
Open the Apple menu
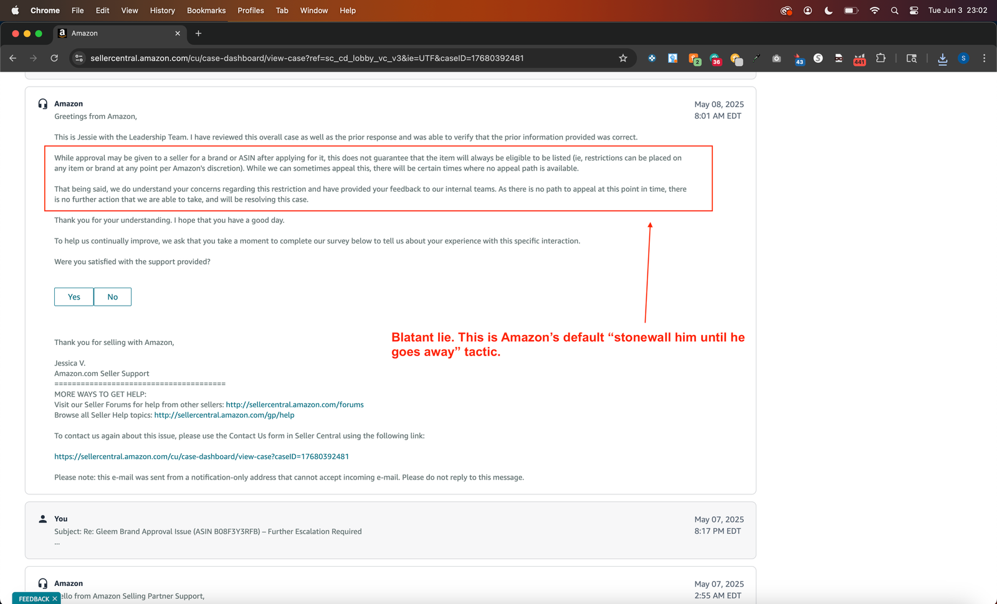click(x=15, y=10)
